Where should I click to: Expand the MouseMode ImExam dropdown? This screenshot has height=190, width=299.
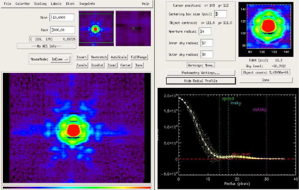(x=61, y=59)
